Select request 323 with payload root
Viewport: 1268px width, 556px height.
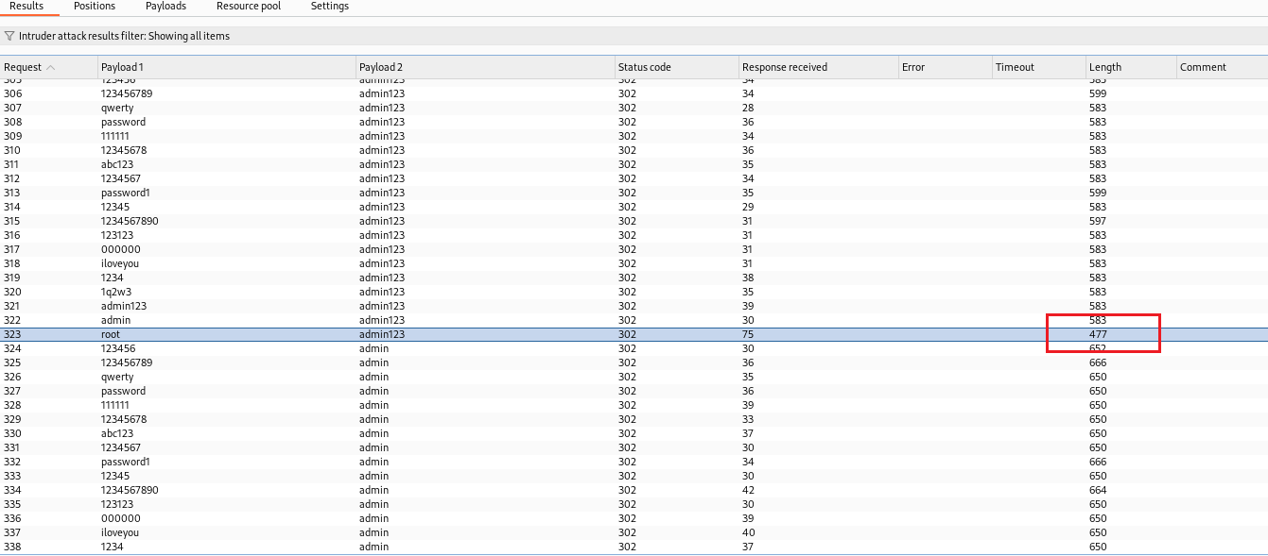111,334
